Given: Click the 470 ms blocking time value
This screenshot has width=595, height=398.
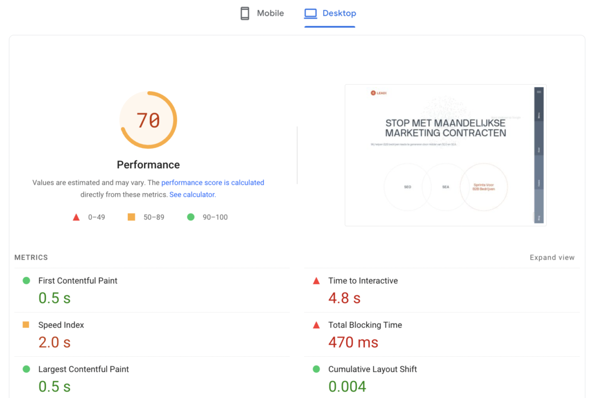Looking at the screenshot, I should tap(353, 343).
